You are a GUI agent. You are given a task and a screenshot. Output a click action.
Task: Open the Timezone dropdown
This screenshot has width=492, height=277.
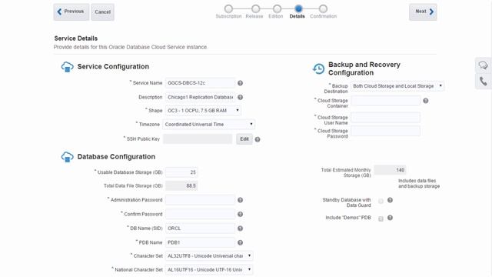(208, 125)
